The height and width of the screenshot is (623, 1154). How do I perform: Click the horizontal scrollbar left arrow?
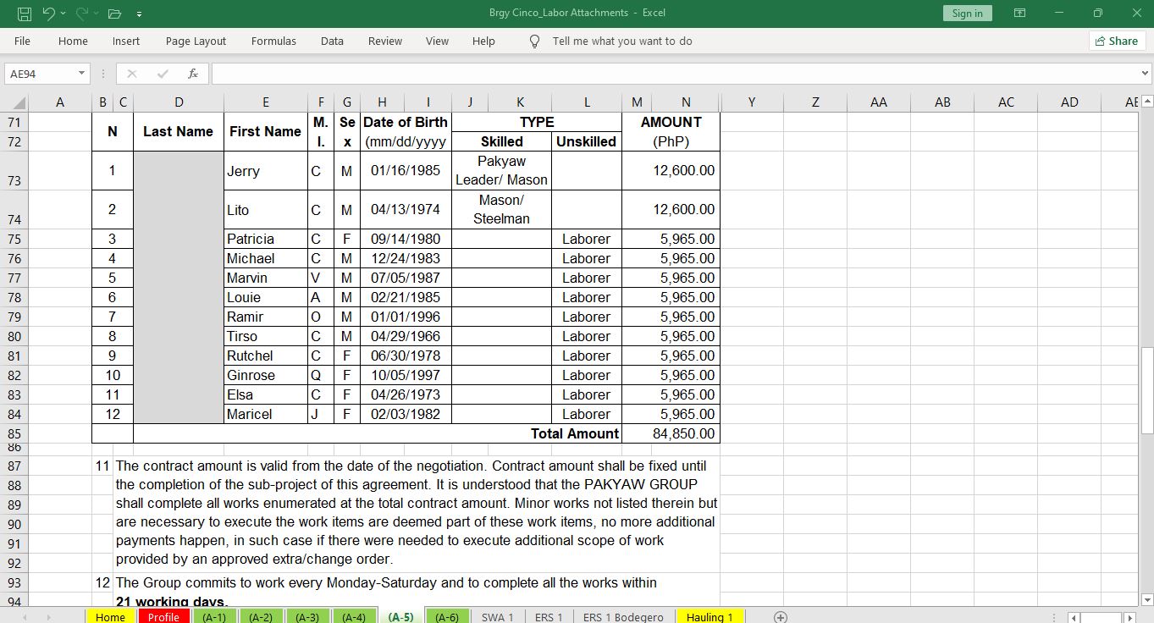click(1074, 617)
